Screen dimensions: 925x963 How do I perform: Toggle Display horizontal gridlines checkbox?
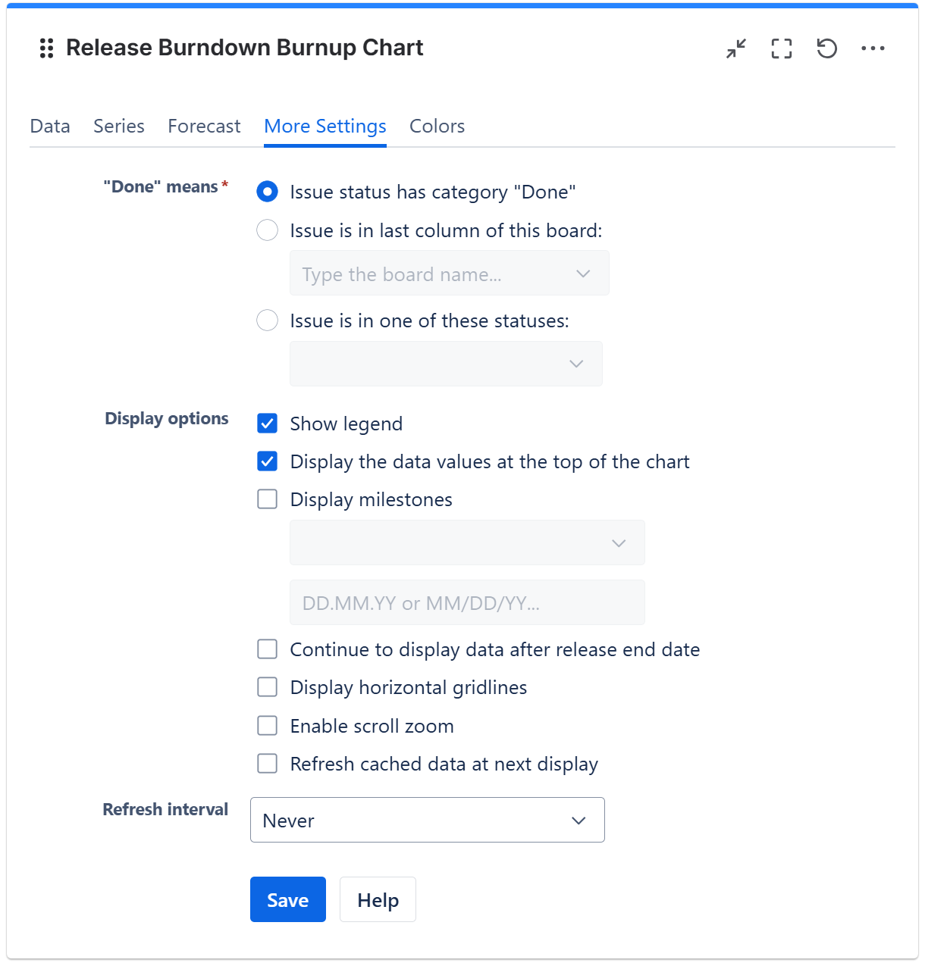click(x=267, y=687)
